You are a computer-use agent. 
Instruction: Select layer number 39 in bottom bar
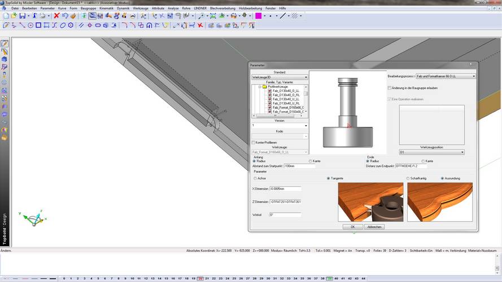(329, 279)
